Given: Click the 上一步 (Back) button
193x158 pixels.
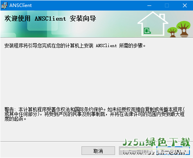Looking at the screenshot, I should (136, 151).
